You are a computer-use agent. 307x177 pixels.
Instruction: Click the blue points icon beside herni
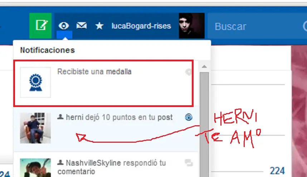189,117
